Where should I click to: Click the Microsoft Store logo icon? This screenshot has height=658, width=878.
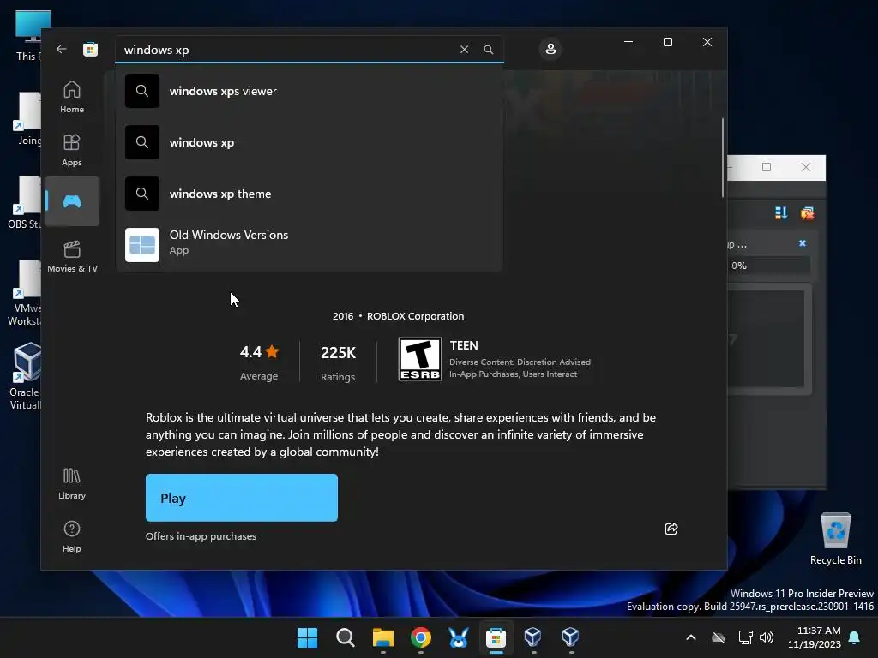[x=90, y=49]
